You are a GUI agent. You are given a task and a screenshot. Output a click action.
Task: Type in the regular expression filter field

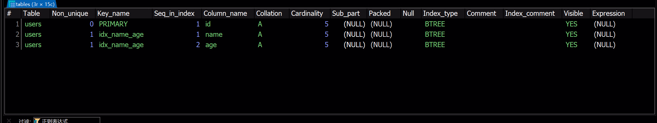tap(69, 121)
